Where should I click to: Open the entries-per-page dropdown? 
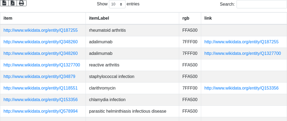tap(117, 4)
